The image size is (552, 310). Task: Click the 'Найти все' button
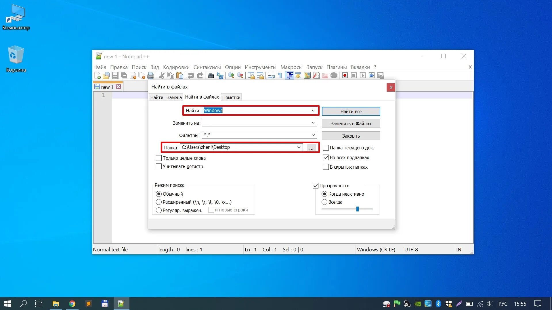[351, 111]
